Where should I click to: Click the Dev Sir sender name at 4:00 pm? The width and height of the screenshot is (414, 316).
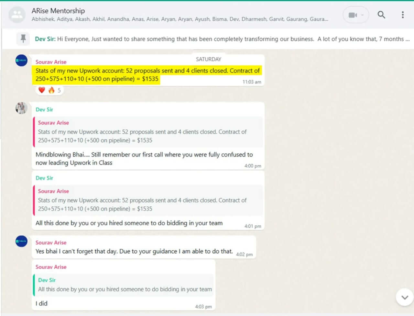pos(44,110)
